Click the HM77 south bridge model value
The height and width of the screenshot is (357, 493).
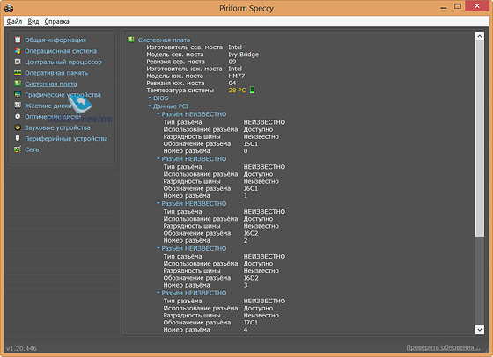pyautogui.click(x=237, y=76)
